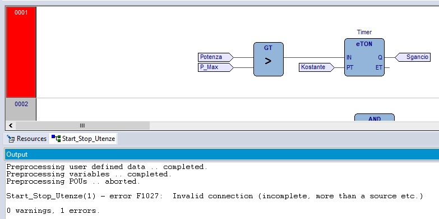Click 'Preprocessing POUs .. aborted.' line
The height and width of the screenshot is (219, 439).
tap(73, 181)
